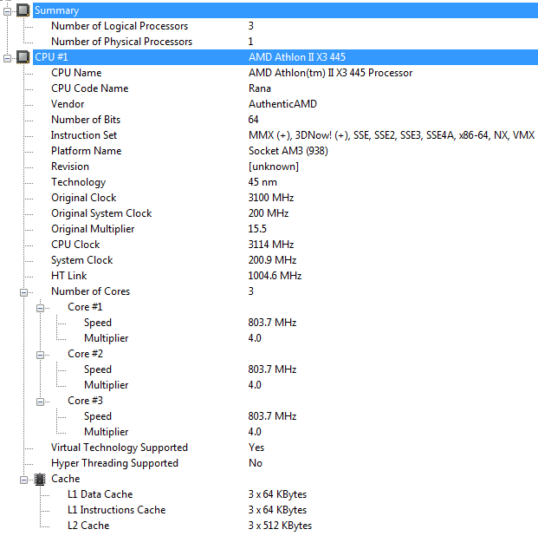The image size is (538, 549).
Task: Click the 'No' Hyper Threading value
Action: click(x=256, y=463)
